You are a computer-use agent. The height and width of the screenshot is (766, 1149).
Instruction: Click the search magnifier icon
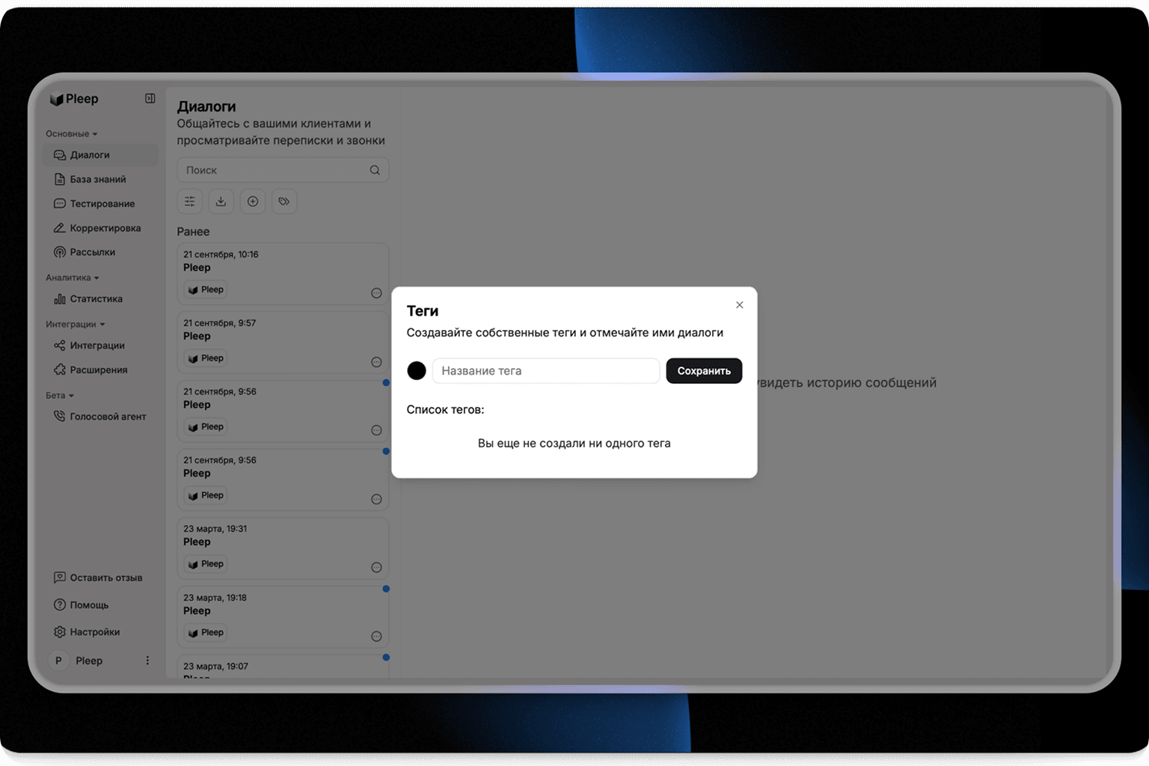tap(375, 171)
